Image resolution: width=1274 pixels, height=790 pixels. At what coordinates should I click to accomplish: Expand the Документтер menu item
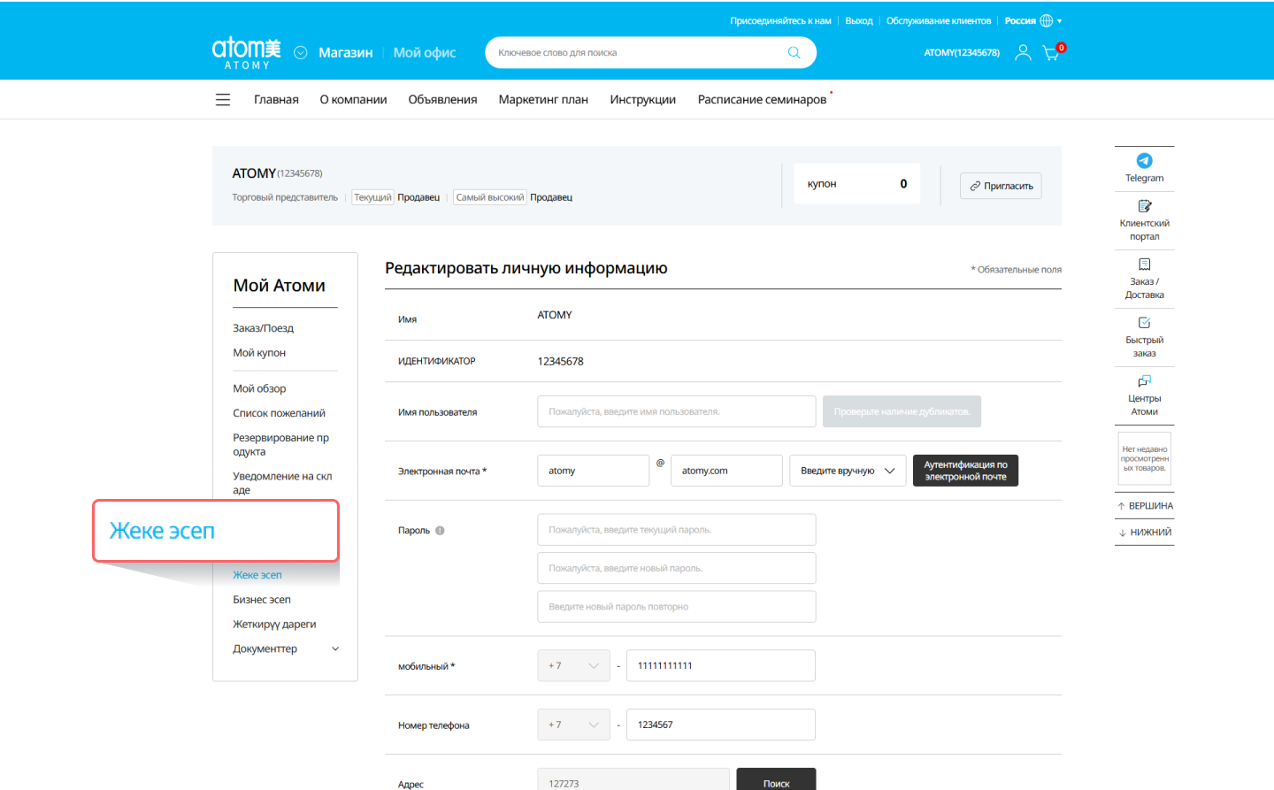click(286, 649)
